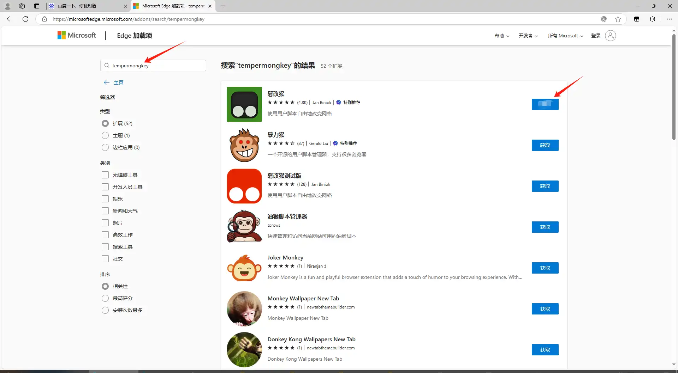Expand the 帮助 dropdown menu
The image size is (678, 373).
502,36
